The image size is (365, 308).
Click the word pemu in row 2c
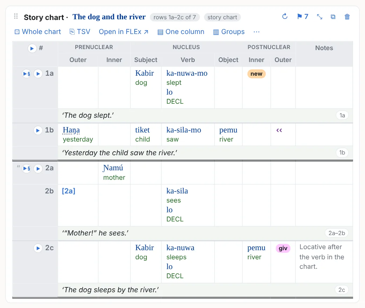pos(256,248)
